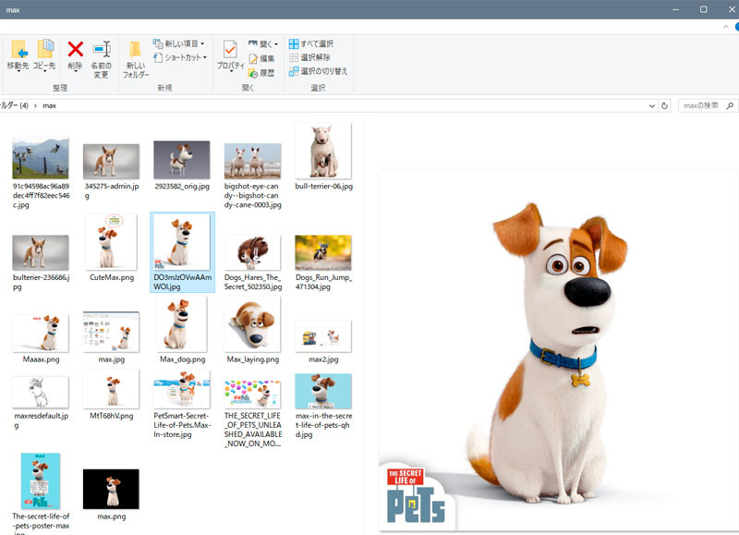
Task: Click the file name max.jpg
Action: tap(112, 359)
